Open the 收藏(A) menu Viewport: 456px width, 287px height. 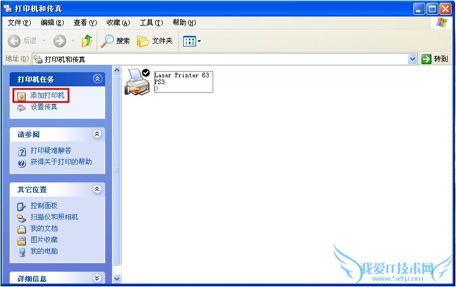(118, 23)
